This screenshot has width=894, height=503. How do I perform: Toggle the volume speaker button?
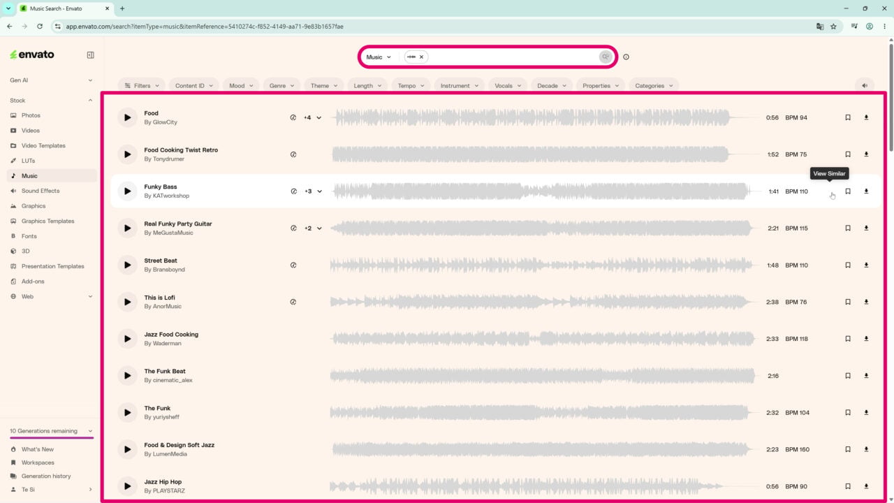click(865, 85)
